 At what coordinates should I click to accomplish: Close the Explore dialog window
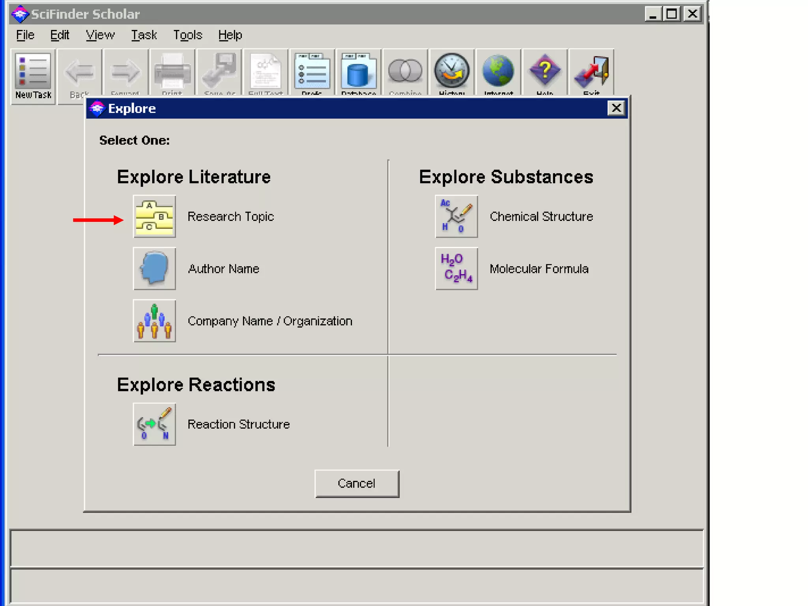pyautogui.click(x=616, y=108)
